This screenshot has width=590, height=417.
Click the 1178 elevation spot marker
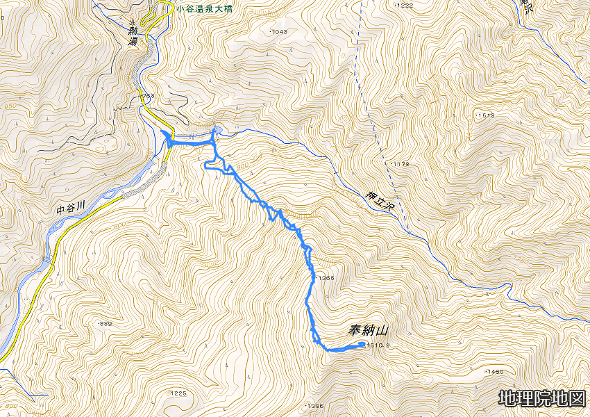coord(401,164)
